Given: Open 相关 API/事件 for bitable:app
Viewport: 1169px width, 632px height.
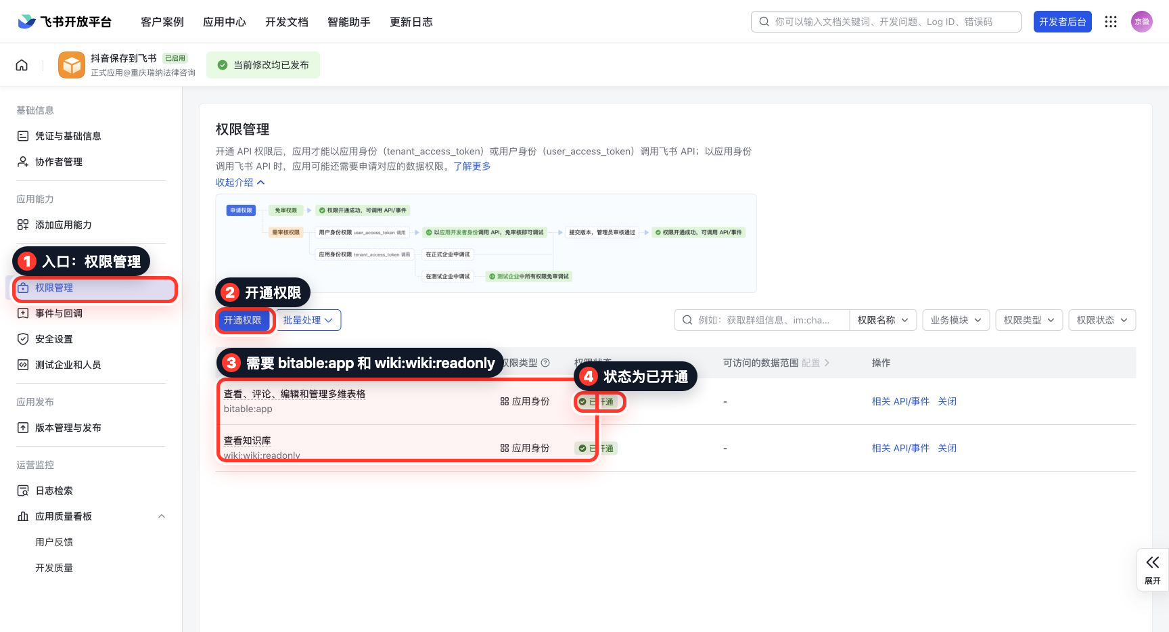Looking at the screenshot, I should click(x=900, y=401).
